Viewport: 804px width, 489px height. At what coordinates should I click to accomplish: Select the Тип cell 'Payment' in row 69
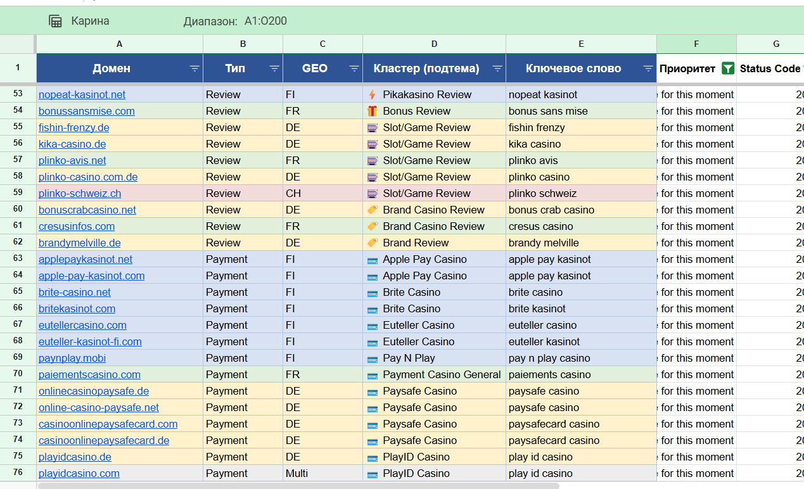pos(243,358)
